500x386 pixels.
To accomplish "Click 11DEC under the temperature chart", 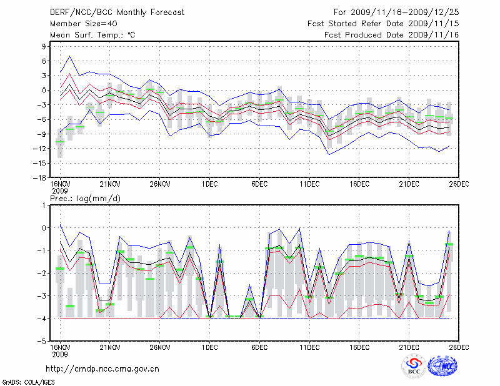I will point(309,184).
